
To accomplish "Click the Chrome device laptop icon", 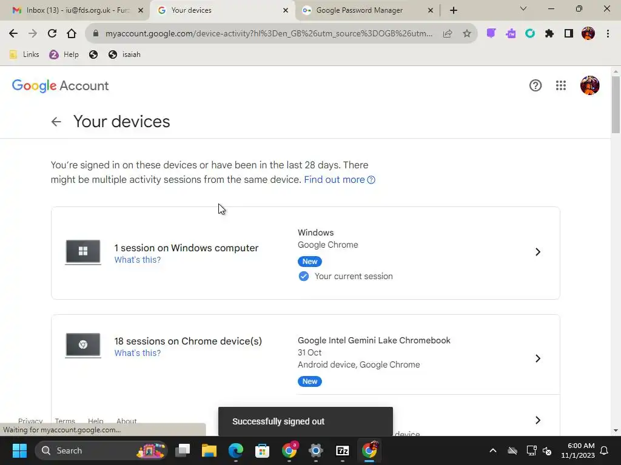I will [83, 345].
